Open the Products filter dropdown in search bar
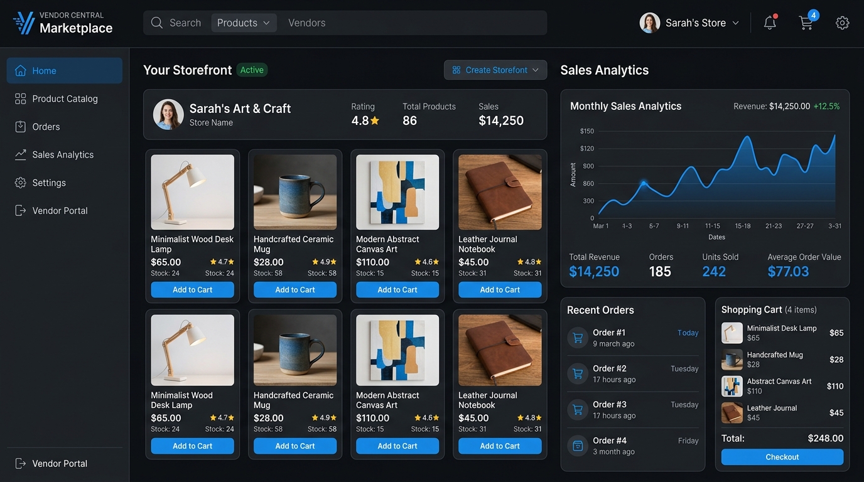The image size is (864, 482). click(x=244, y=23)
